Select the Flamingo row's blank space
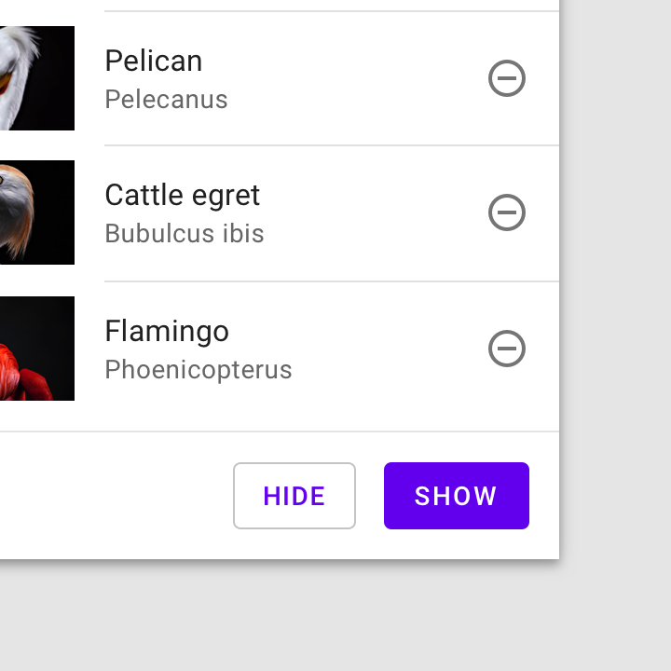 (385, 349)
